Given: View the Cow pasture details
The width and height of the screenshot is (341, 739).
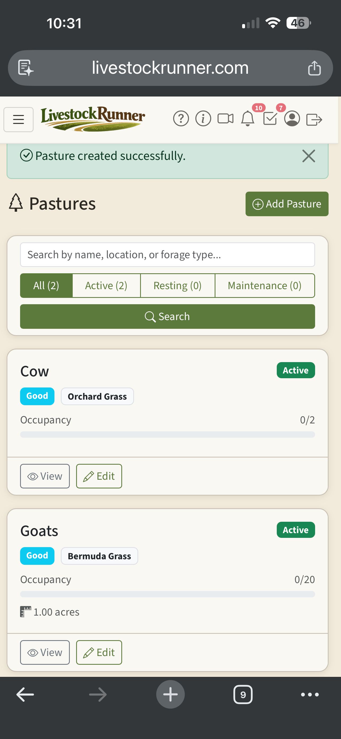Looking at the screenshot, I should pyautogui.click(x=45, y=476).
